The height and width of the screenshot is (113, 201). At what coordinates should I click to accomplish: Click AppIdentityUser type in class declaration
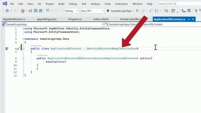tap(125, 49)
